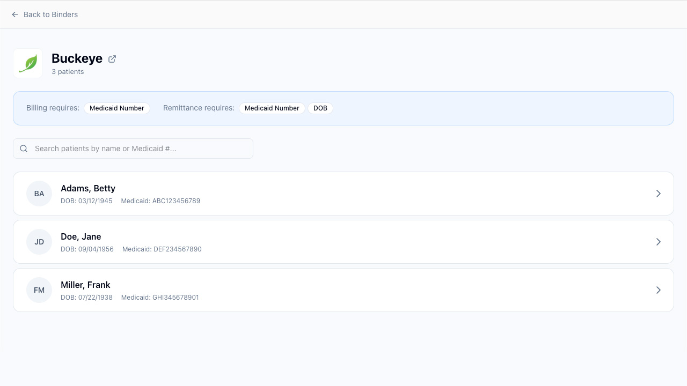
Task: Click the DOB requirement tag
Action: [320, 108]
